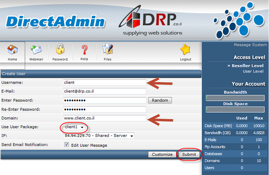Open the Files notepad icon
Viewport: 269px width, 175px height.
[x=107, y=50]
